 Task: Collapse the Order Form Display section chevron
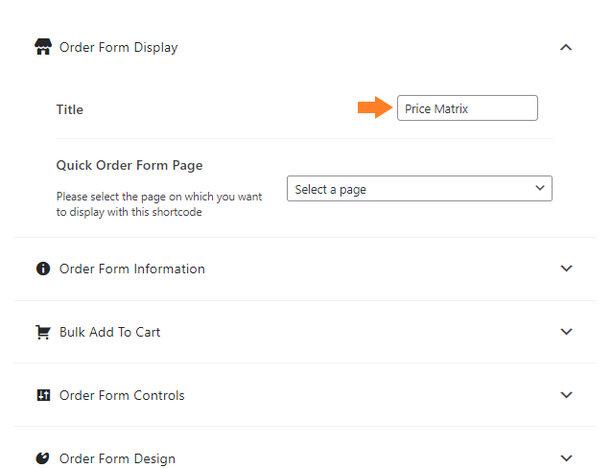tap(566, 48)
